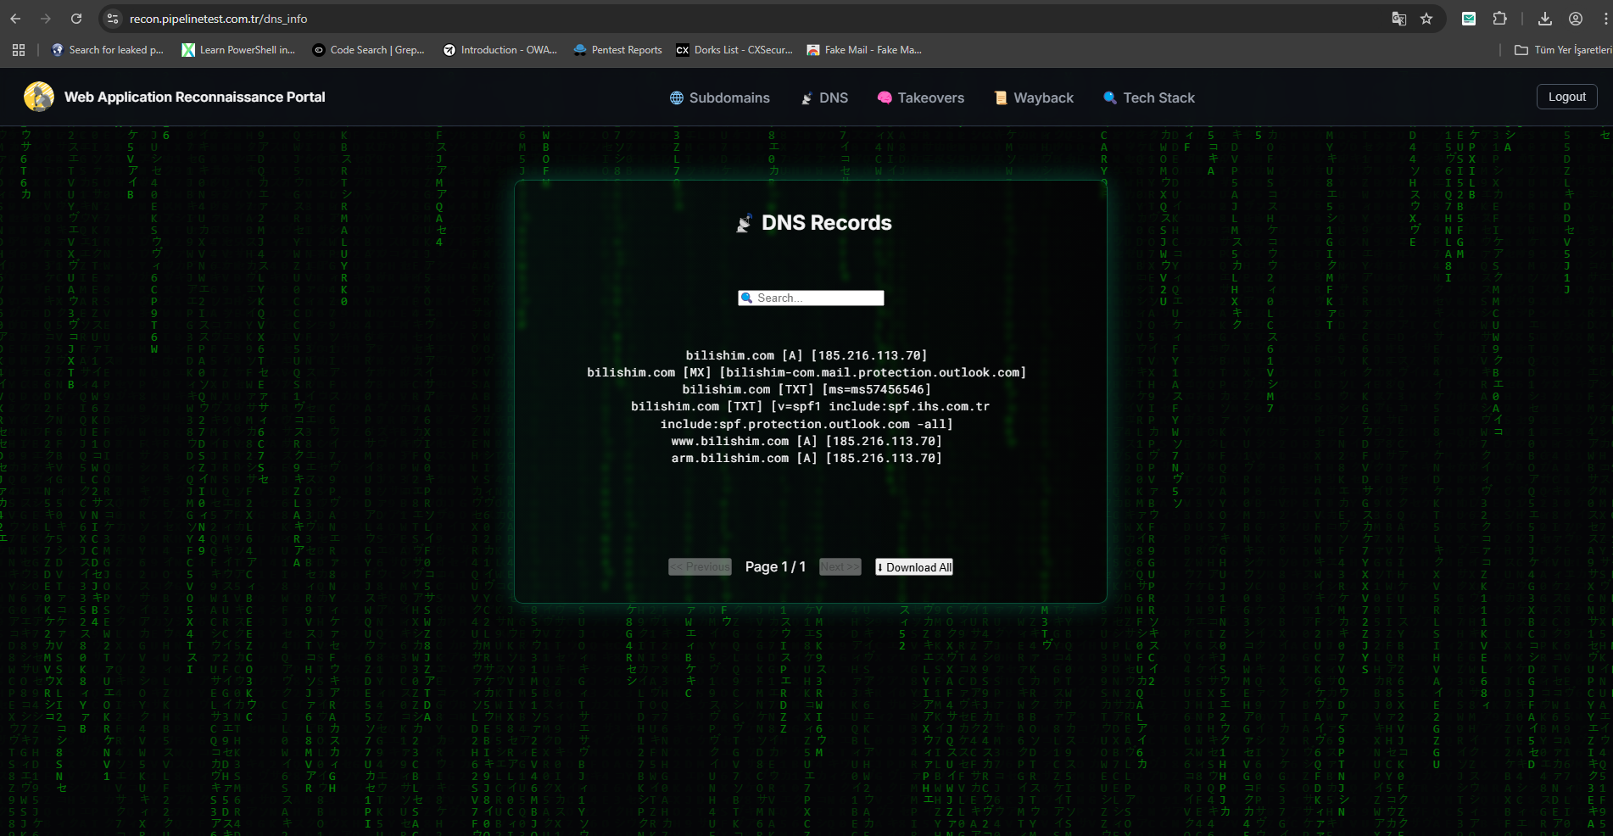Open the Tech Stack nav item

point(1149,98)
